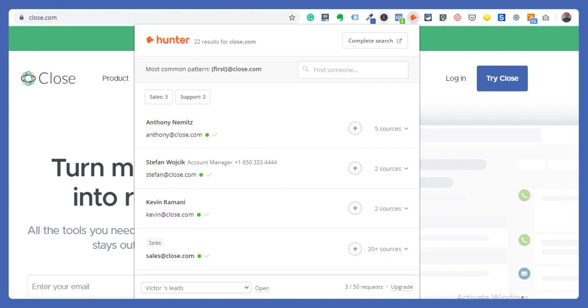Screen dimensions: 588x308
Task: Click phone number +1 650 333 4444
Action: point(256,162)
